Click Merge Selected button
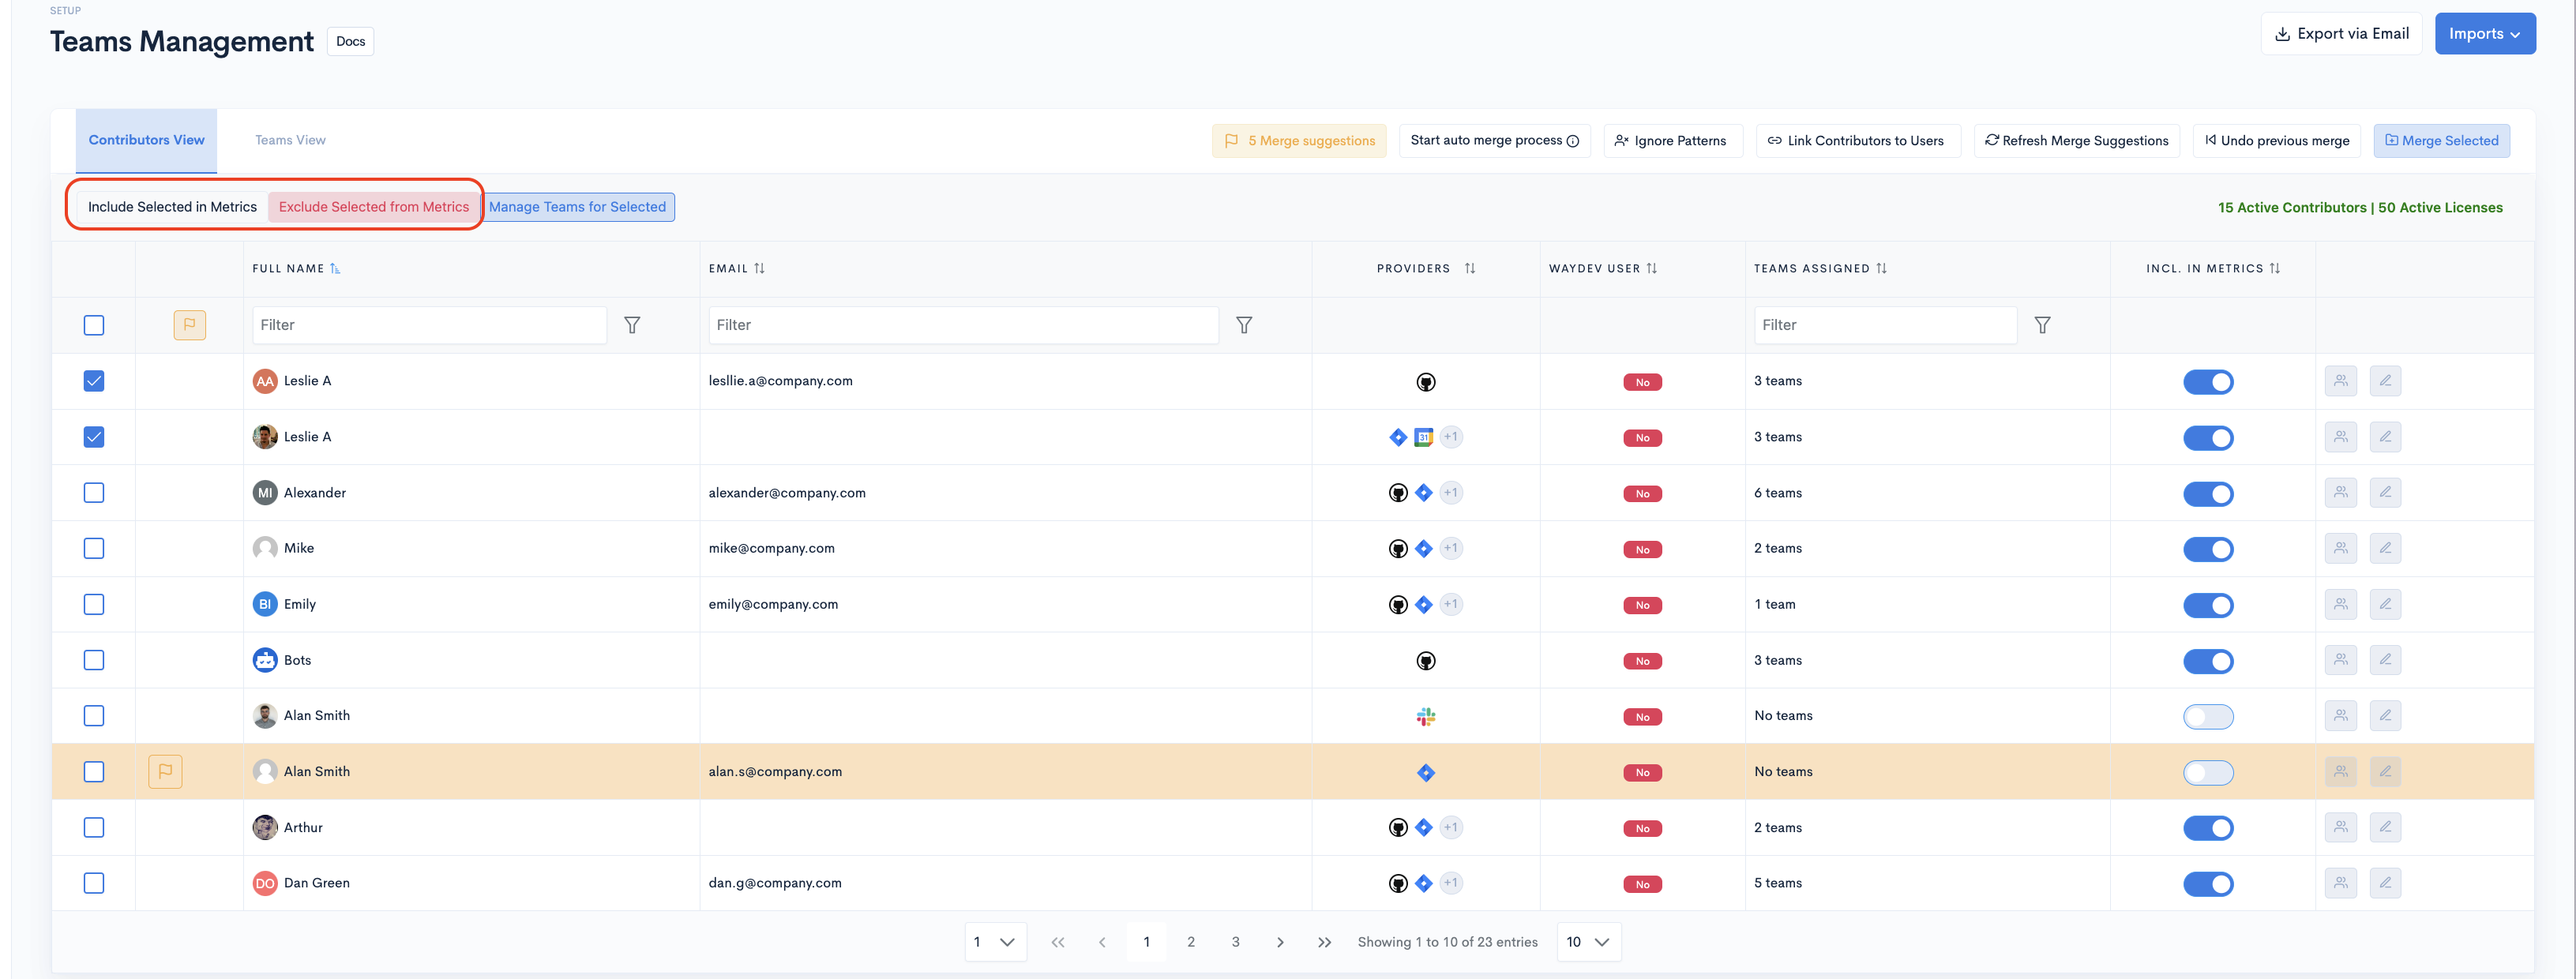The width and height of the screenshot is (2576, 979). pos(2441,141)
